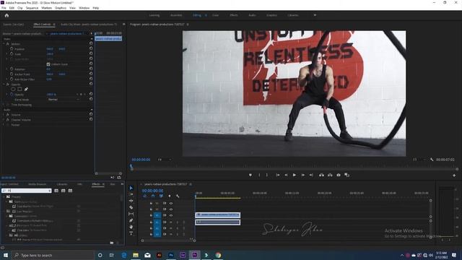Screen dimensions: 462x260
Task: Toggle Scale animation stopwatch
Action: pyautogui.click(x=12, y=53)
